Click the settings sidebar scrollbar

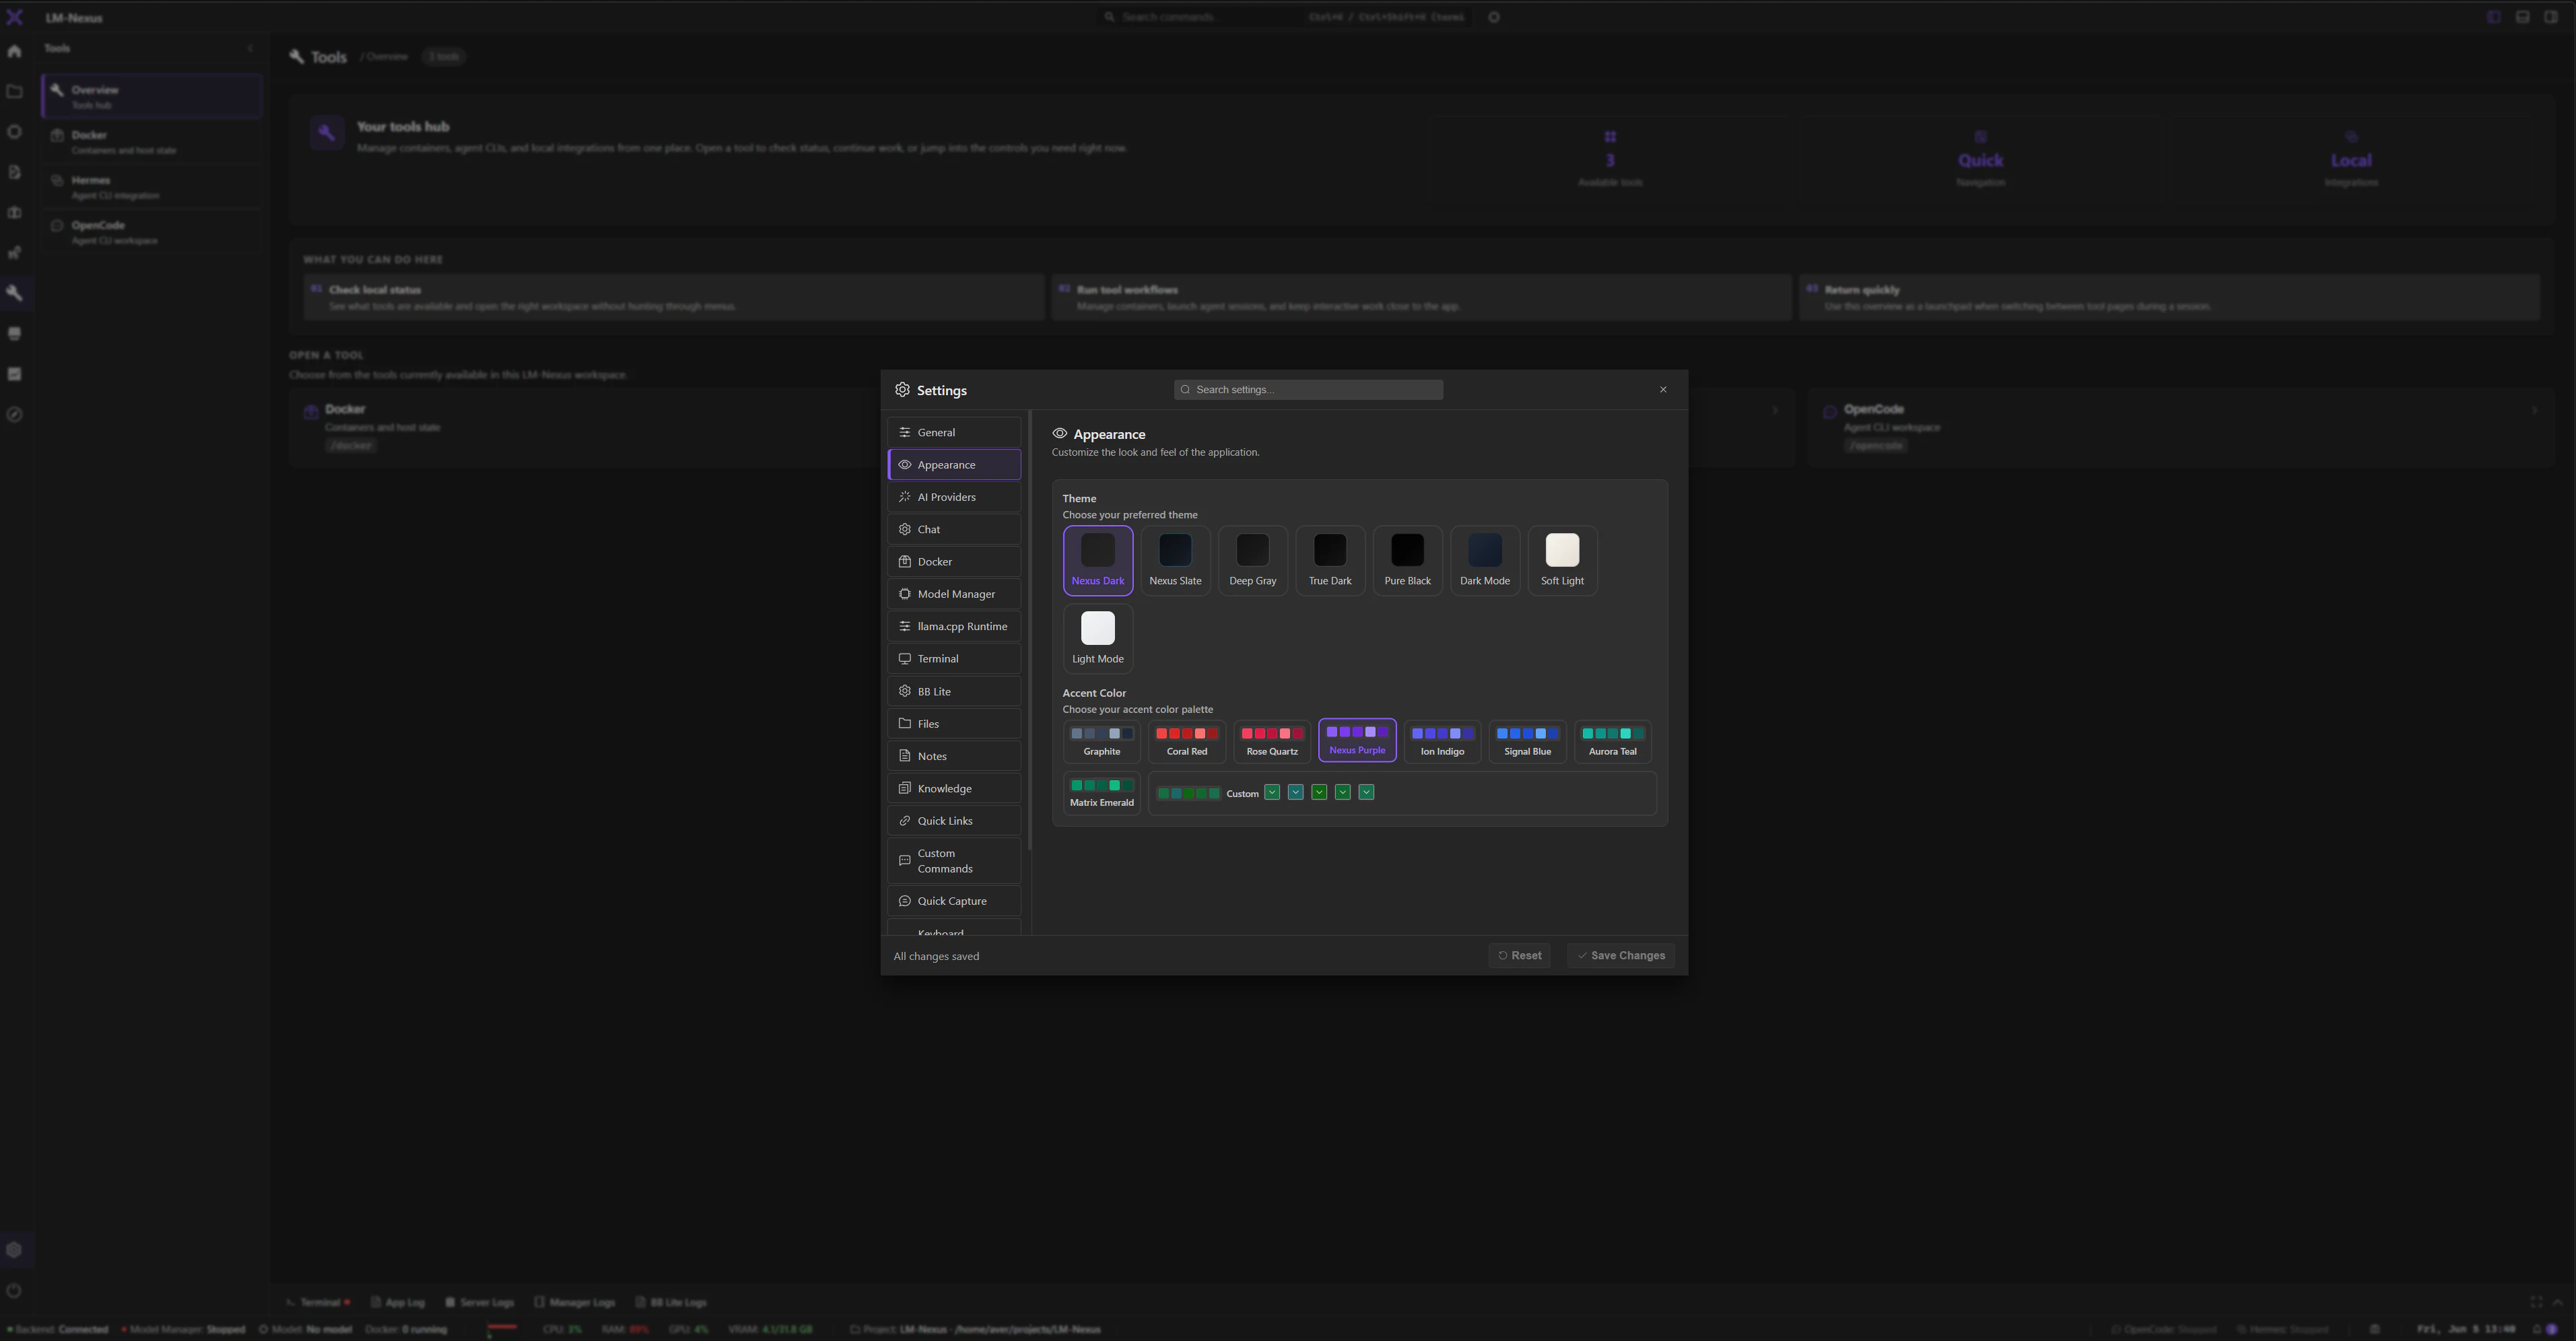click(1029, 630)
